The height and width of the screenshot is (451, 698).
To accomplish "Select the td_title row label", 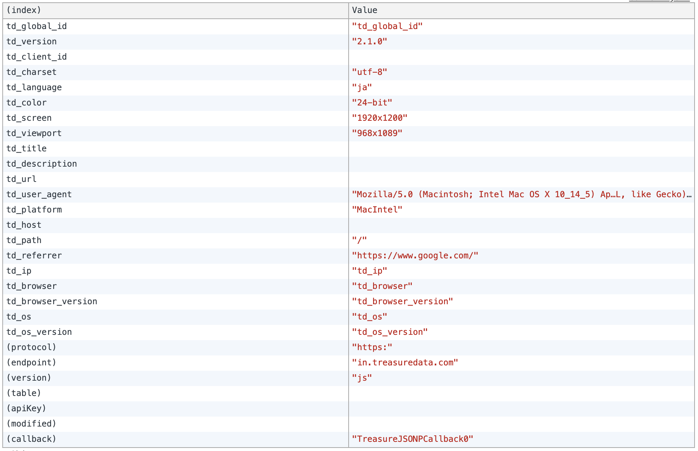I will point(26,149).
